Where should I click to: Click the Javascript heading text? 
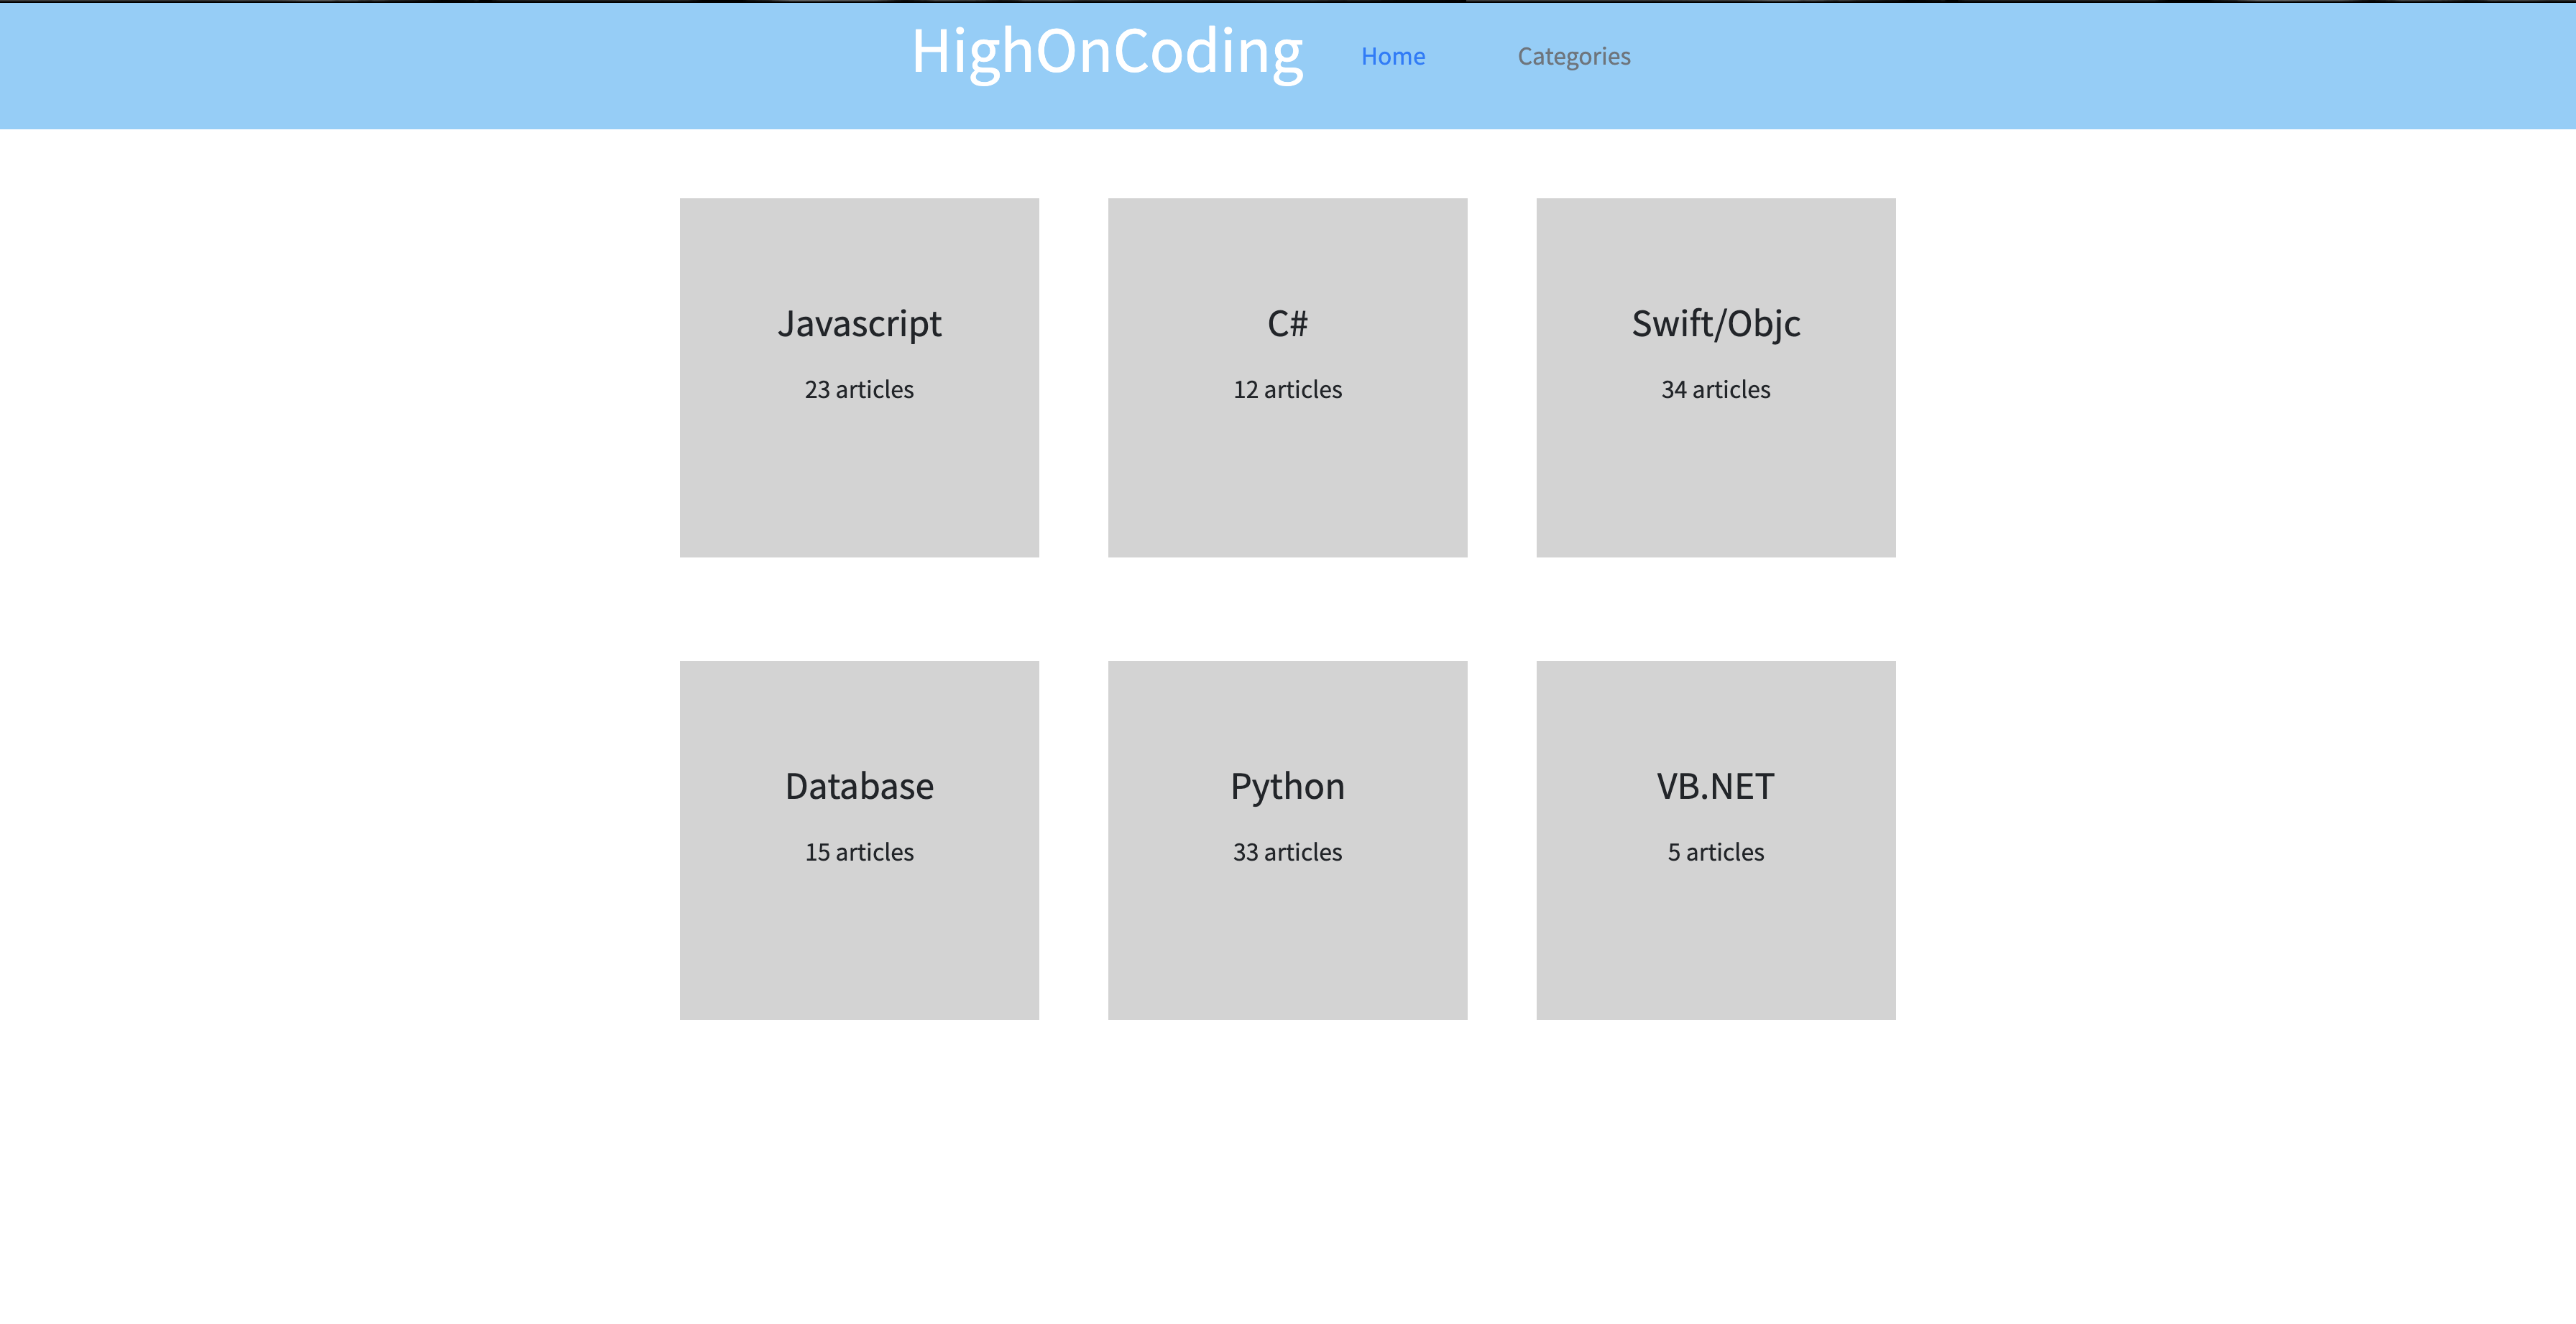click(x=859, y=324)
